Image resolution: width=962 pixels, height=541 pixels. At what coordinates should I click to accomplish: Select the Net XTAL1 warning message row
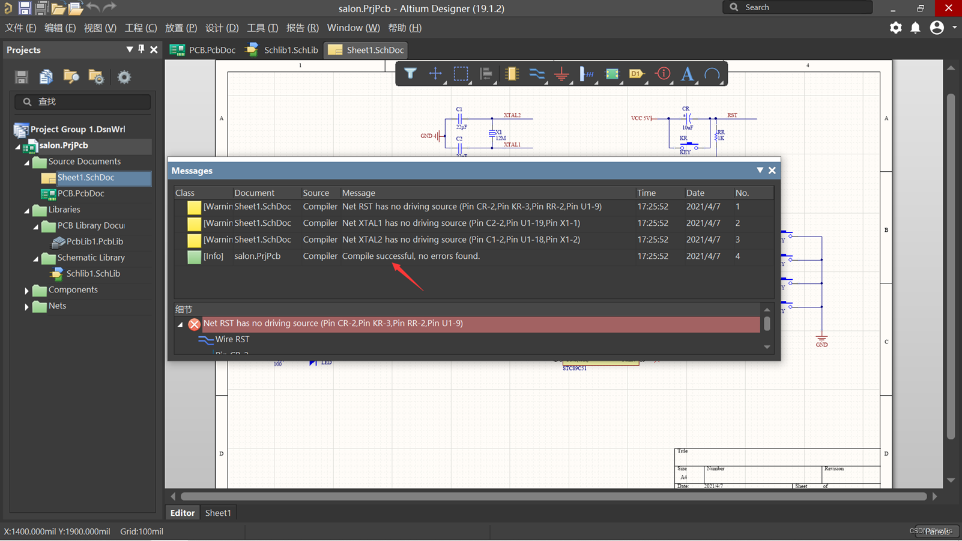coord(473,223)
